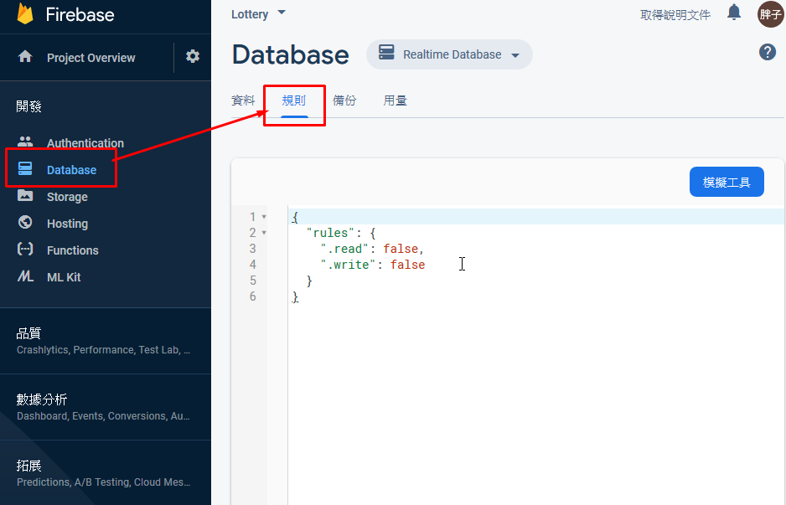Click the ".read" false value
The image size is (786, 505).
pos(401,249)
